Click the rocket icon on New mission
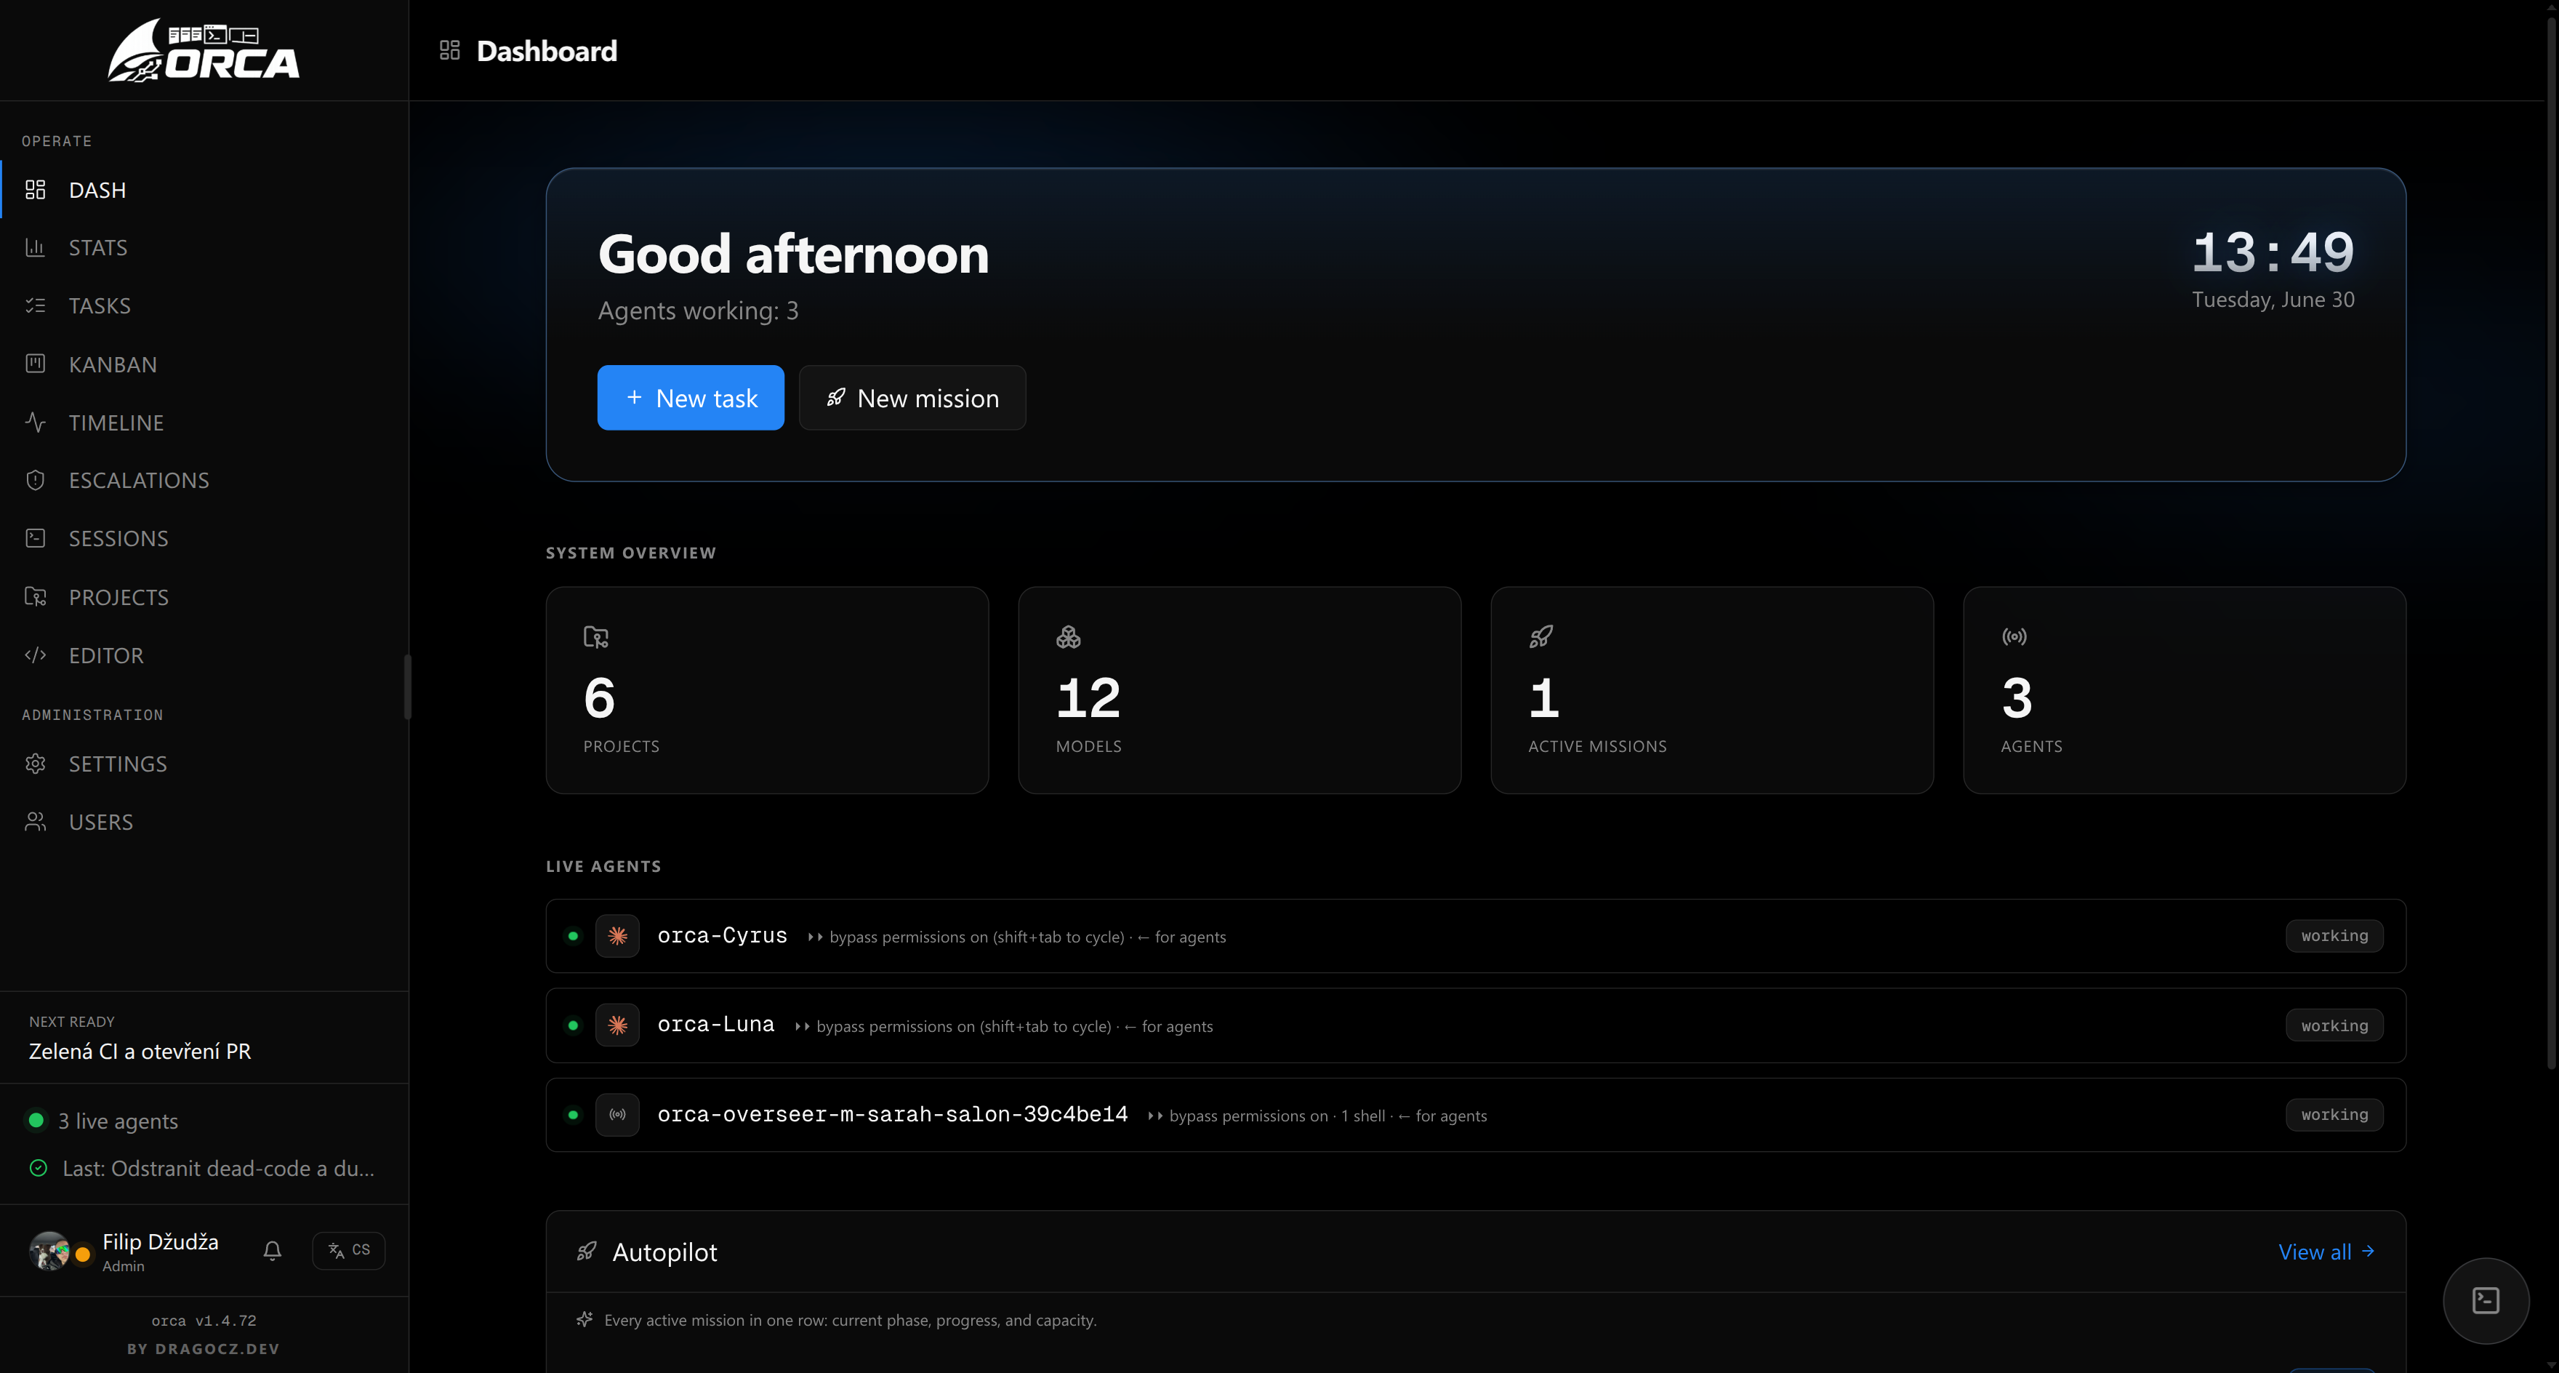The image size is (2559, 1373). point(837,397)
